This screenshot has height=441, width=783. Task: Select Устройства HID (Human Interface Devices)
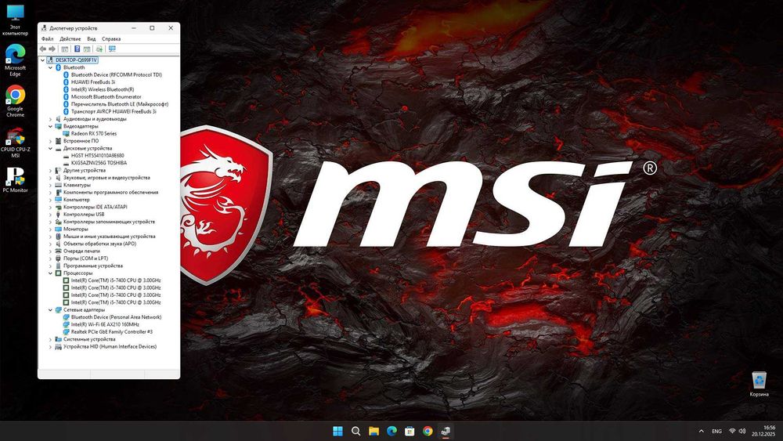pos(110,346)
